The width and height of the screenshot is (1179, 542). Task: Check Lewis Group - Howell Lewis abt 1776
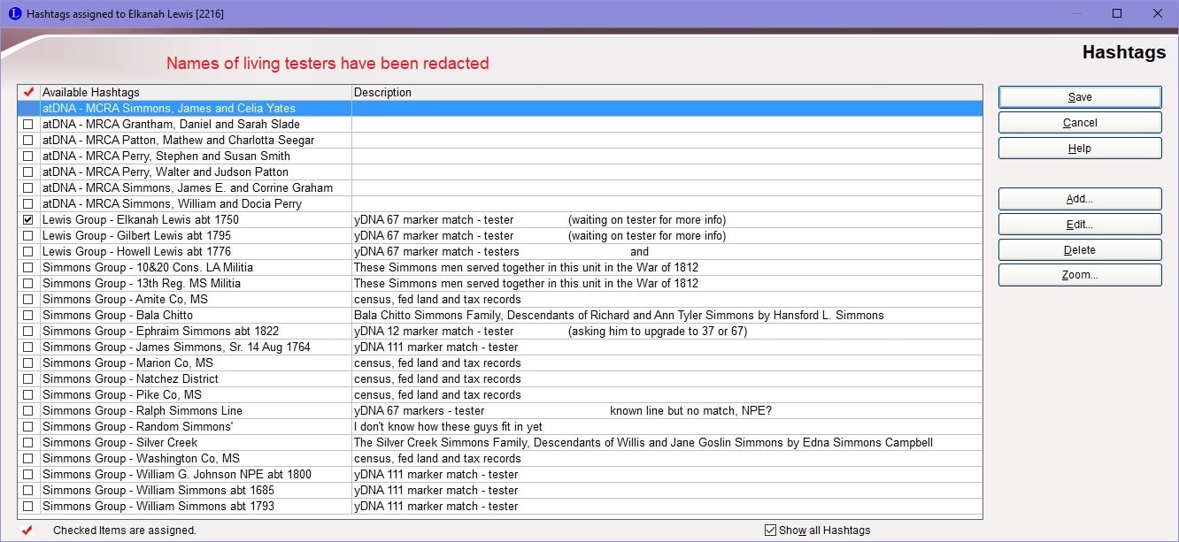coord(28,252)
